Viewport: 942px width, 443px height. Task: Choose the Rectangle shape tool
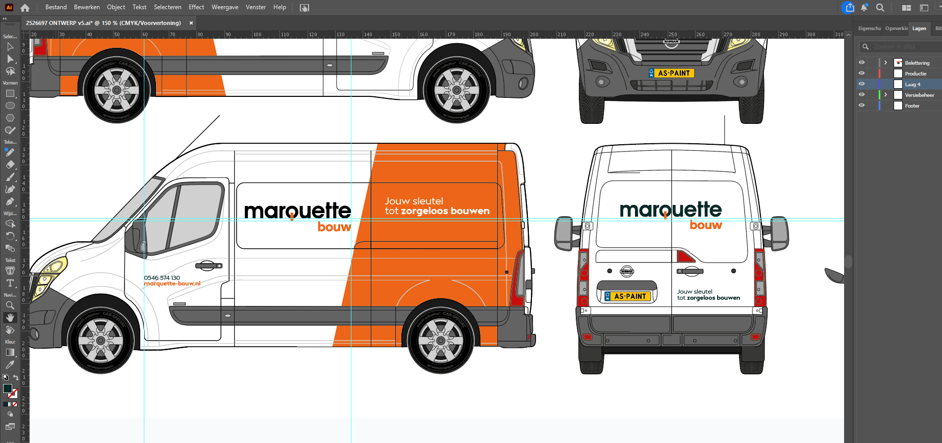click(x=10, y=94)
